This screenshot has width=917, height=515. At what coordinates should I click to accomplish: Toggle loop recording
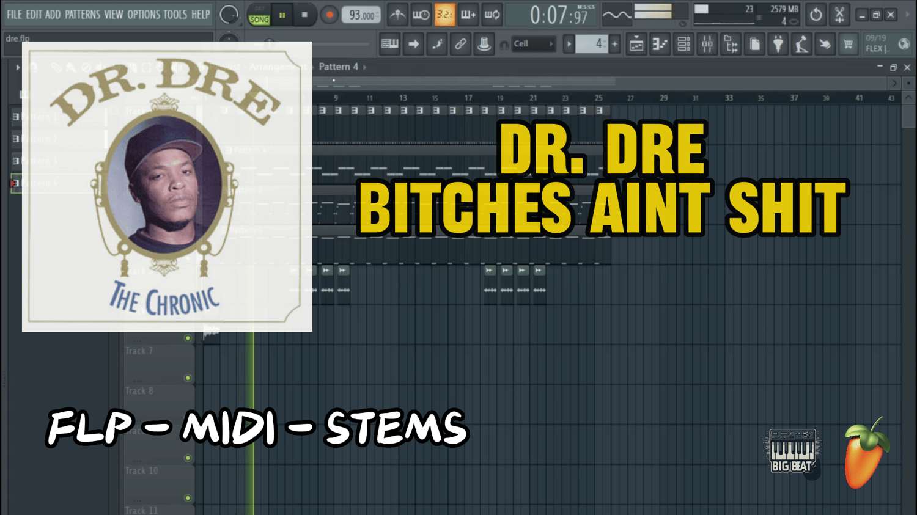492,15
